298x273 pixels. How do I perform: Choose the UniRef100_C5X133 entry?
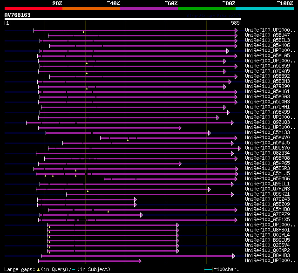267,133
